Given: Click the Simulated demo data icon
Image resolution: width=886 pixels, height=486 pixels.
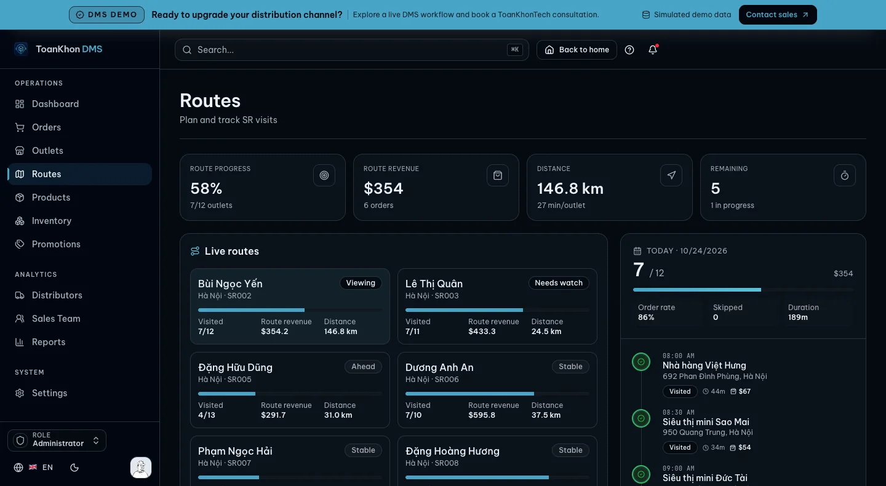Looking at the screenshot, I should (x=646, y=15).
